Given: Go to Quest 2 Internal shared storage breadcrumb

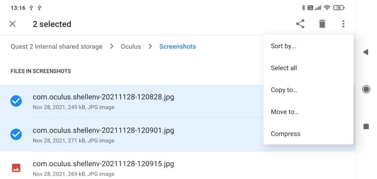Looking at the screenshot, I should pos(56,46).
